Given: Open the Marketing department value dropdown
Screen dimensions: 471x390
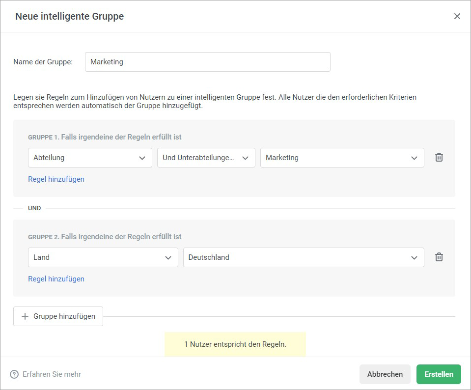Looking at the screenshot, I should [342, 158].
